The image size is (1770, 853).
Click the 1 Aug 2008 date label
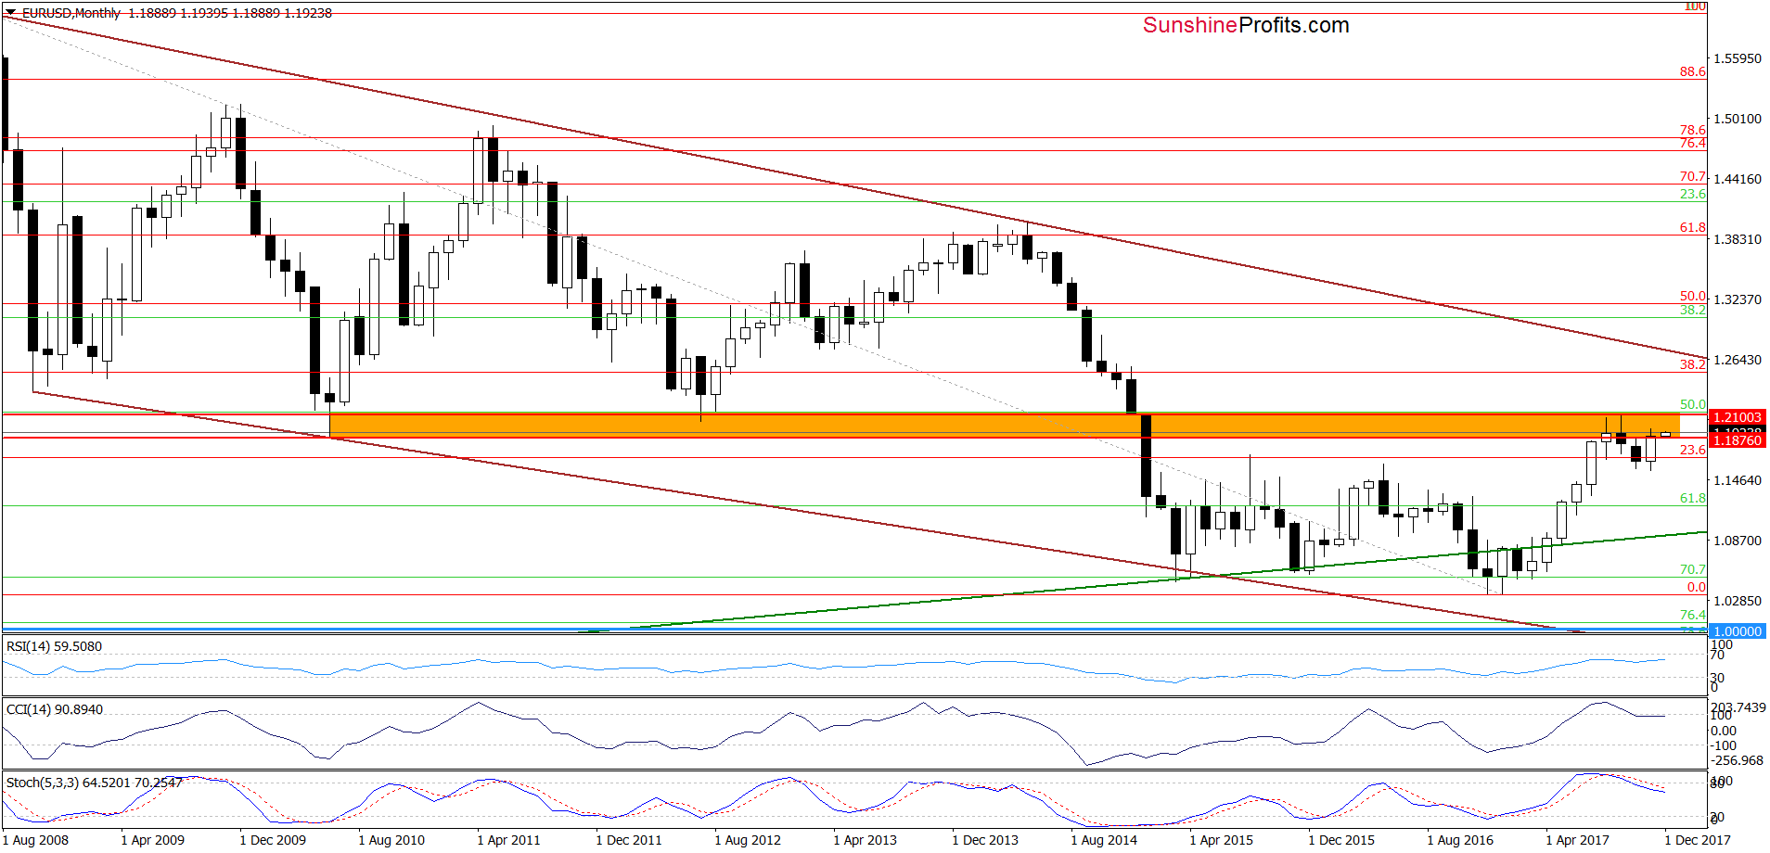point(35,840)
